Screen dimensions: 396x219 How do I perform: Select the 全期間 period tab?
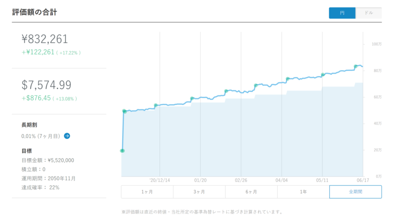click(x=355, y=192)
